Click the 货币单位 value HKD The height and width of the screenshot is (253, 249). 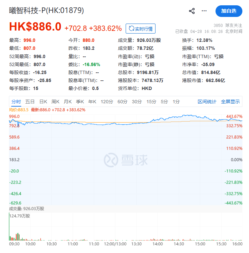[x=147, y=88]
